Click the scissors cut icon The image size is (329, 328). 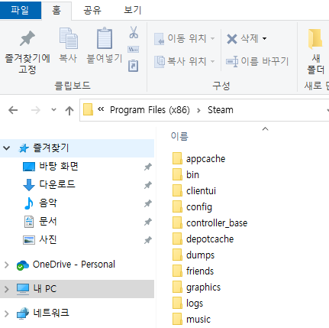pyautogui.click(x=134, y=32)
